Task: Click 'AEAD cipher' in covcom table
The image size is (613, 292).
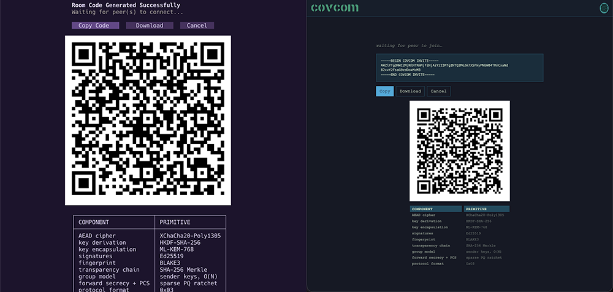Action: (424, 215)
